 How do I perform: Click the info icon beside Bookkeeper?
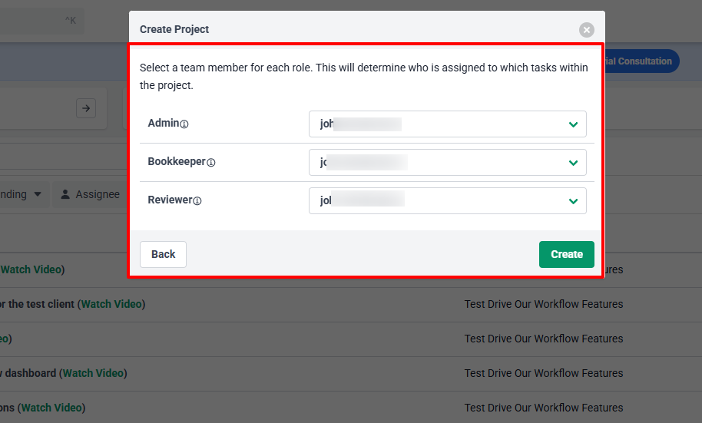point(211,163)
